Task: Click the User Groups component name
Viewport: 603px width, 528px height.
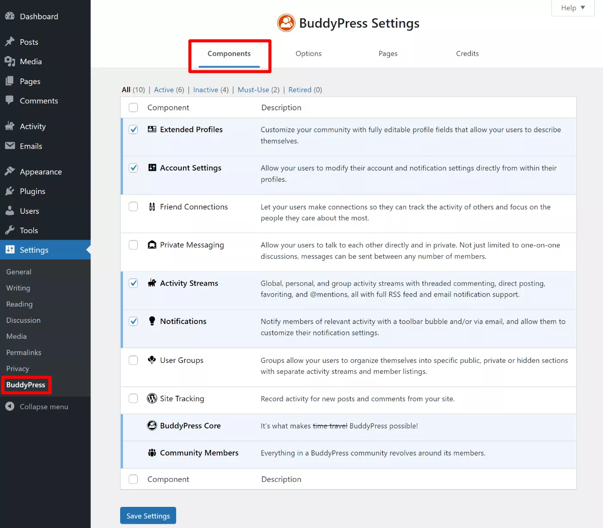Action: click(x=182, y=360)
